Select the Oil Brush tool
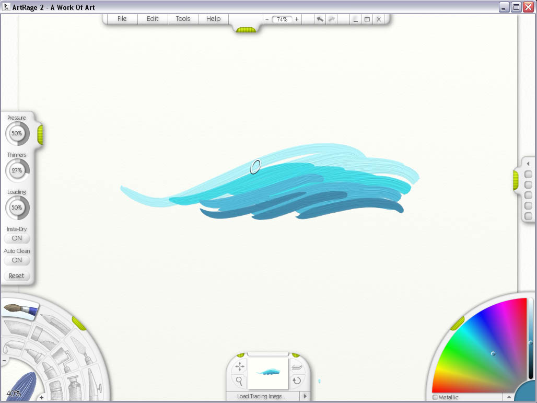 [x=20, y=310]
